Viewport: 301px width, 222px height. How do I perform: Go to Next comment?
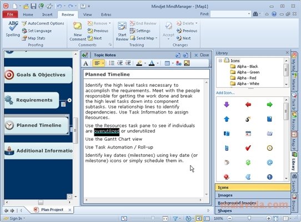[x=94, y=38]
